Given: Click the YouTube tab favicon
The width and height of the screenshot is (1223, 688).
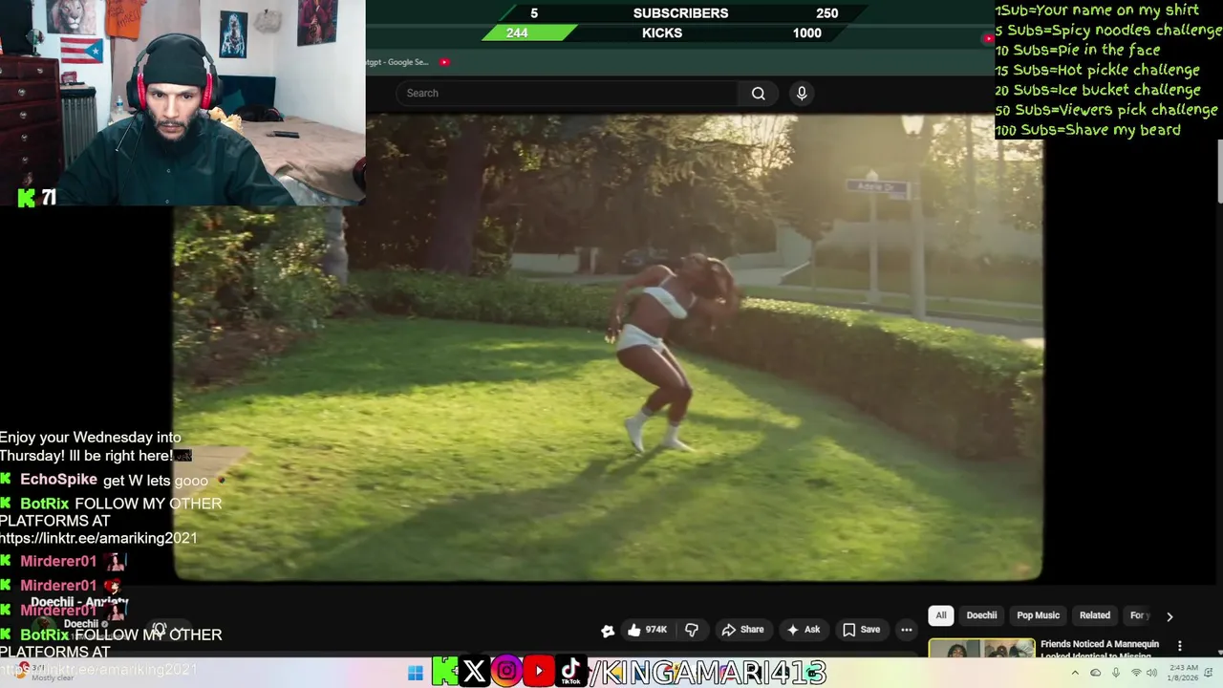Looking at the screenshot, I should [x=444, y=62].
